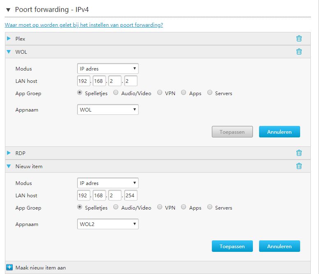The image size is (319, 274).
Task: Click the LAN host field containing 254
Action: click(x=131, y=195)
